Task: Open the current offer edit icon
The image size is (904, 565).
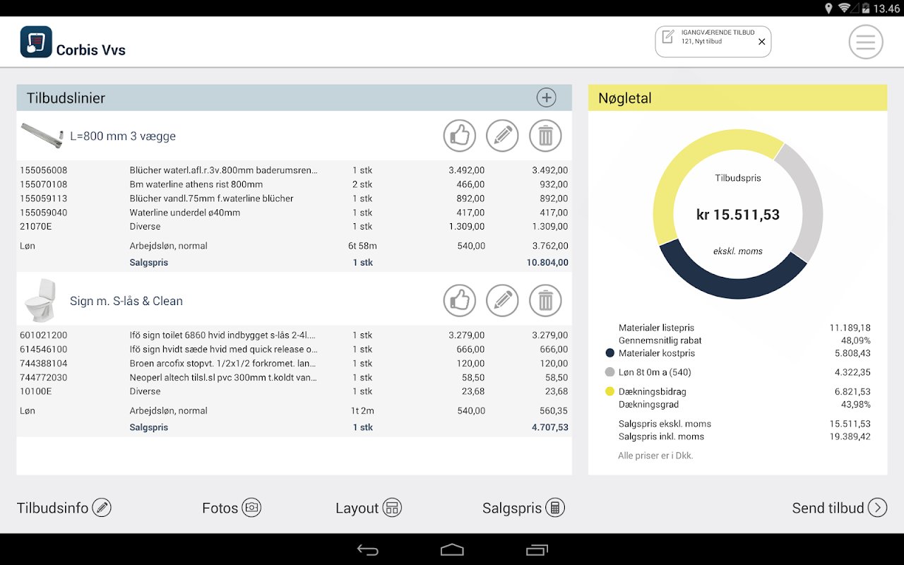Action: click(x=667, y=37)
